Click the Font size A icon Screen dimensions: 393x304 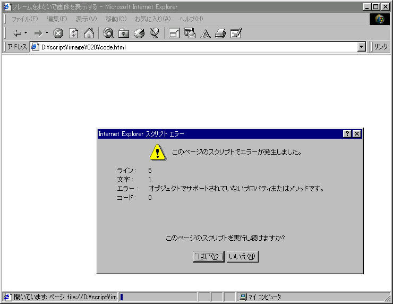tap(206, 33)
